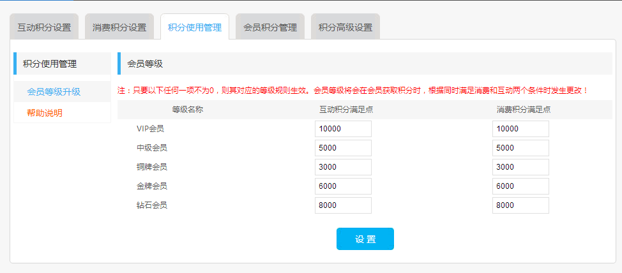Select 铜牌会员 互动积分满足点 field
Viewport: 622px width, 273px height.
343,167
